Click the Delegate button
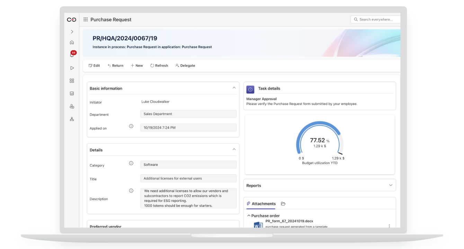The width and height of the screenshot is (464, 249). (x=185, y=66)
